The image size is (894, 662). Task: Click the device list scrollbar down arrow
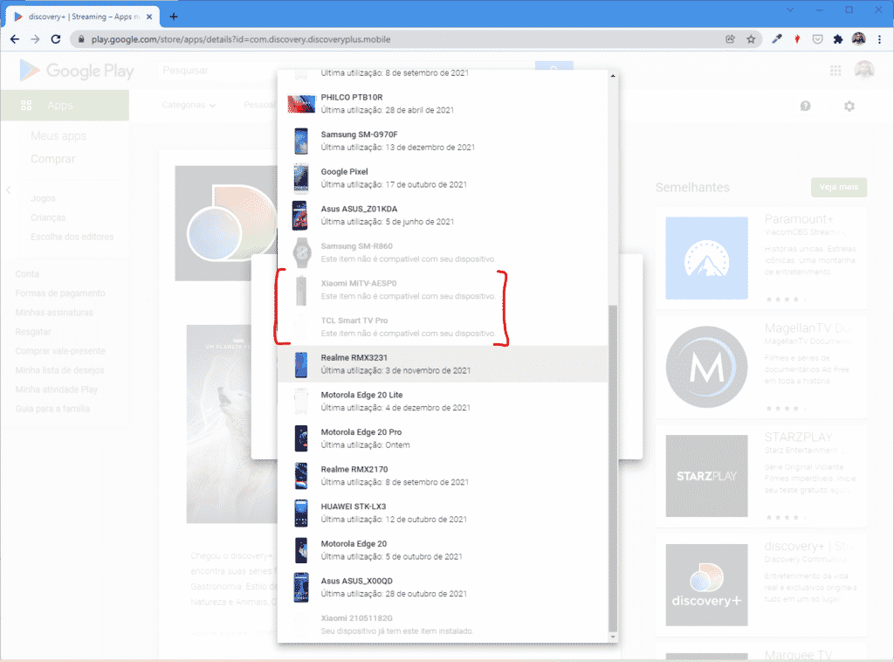click(612, 637)
